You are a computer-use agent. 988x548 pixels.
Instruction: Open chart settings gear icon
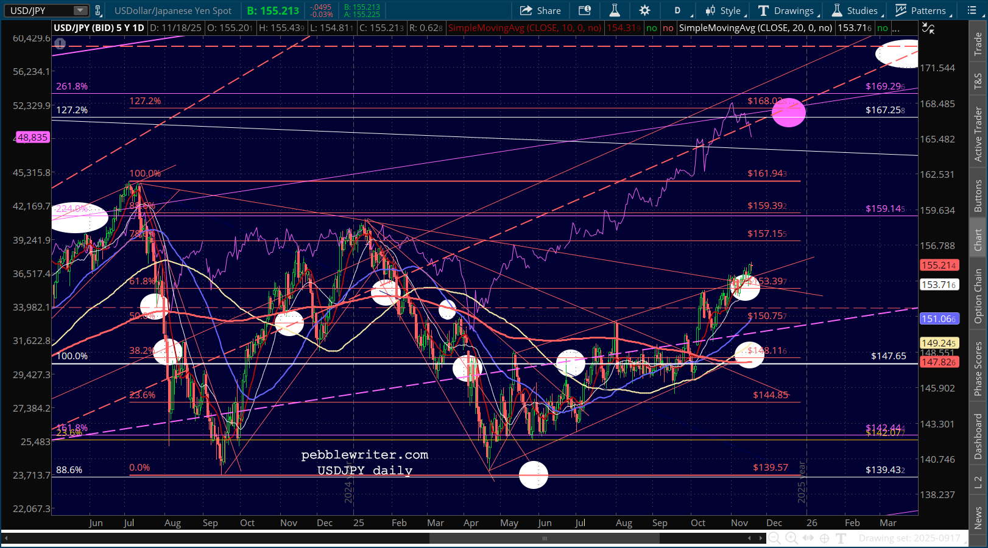(644, 10)
